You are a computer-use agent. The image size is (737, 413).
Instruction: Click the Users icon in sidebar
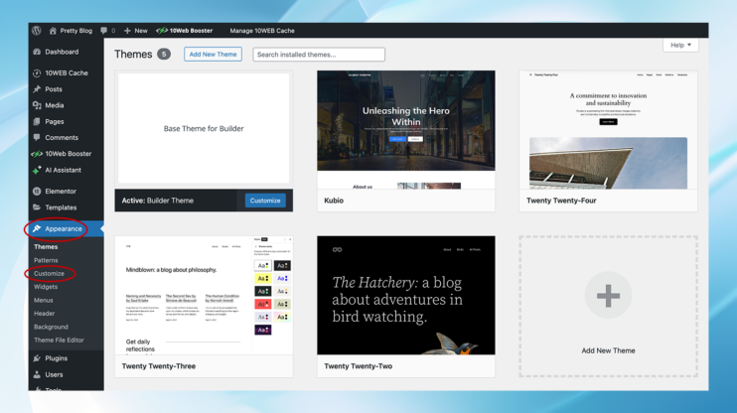pos(37,374)
